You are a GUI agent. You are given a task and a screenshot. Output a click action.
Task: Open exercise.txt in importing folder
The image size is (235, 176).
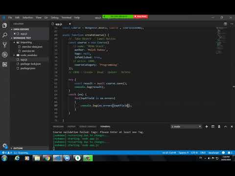28,51
